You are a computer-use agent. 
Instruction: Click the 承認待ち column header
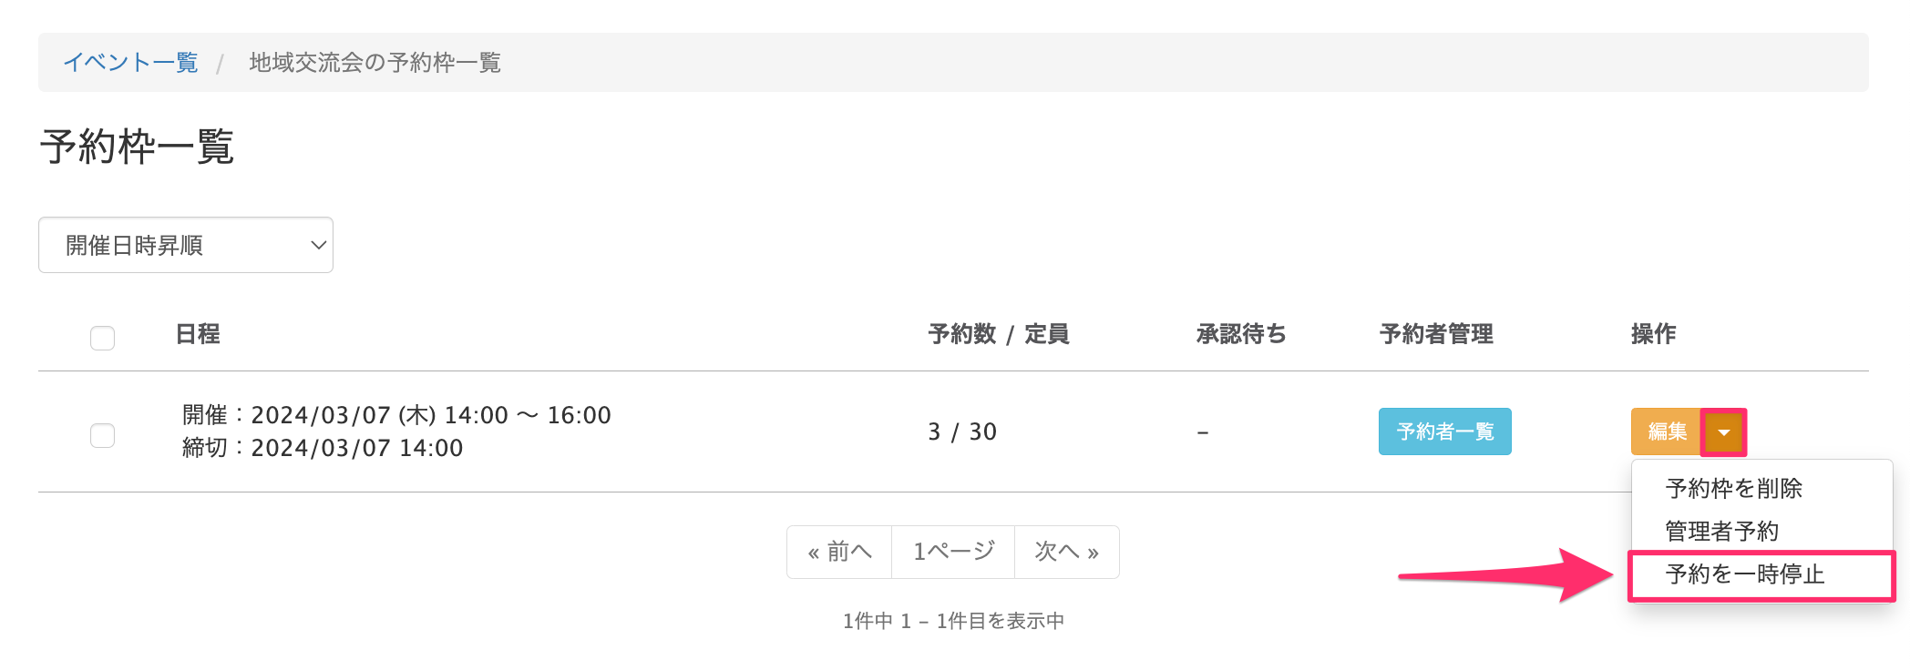1240,334
